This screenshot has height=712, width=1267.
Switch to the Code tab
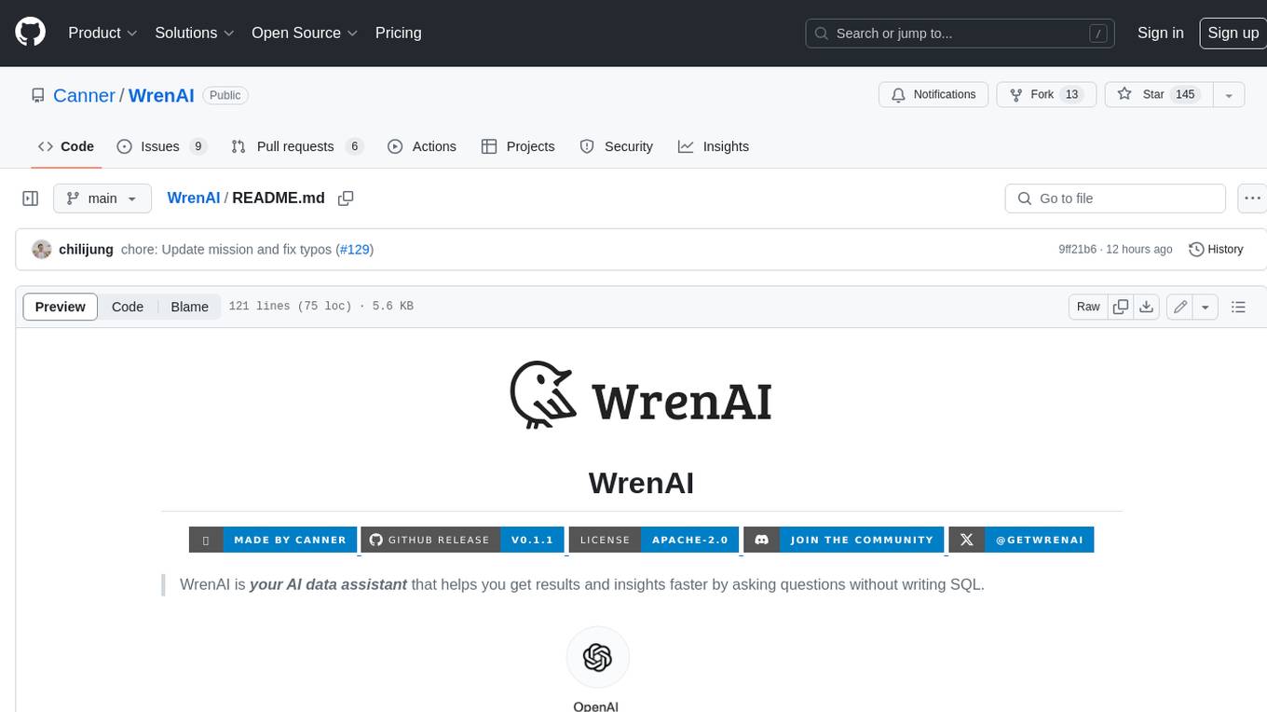click(66, 146)
